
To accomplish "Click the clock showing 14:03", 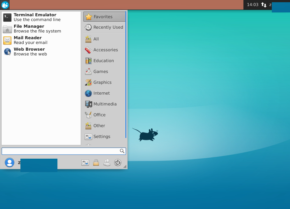I will pos(252,5).
